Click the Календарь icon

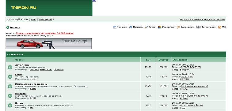point(178,27)
